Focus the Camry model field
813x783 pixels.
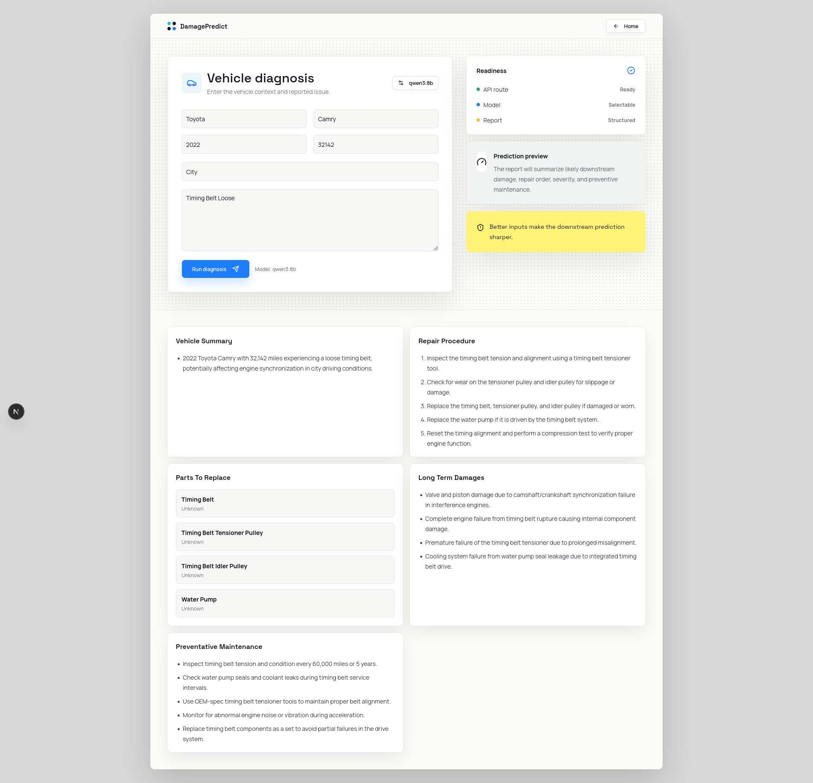click(376, 119)
